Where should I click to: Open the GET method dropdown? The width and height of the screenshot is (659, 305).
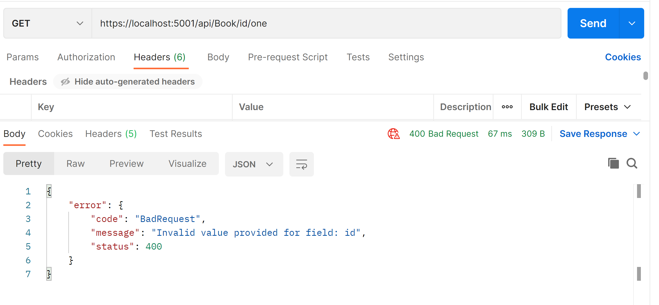48,23
